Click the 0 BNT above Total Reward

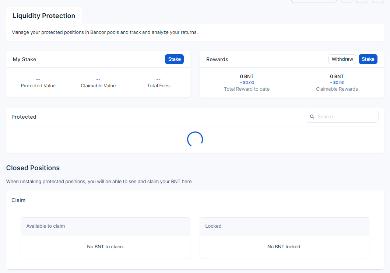247,76
